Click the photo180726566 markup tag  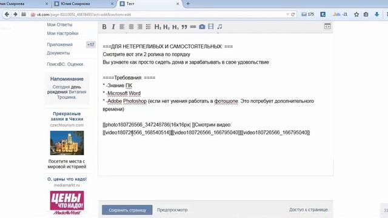[x=149, y=125]
